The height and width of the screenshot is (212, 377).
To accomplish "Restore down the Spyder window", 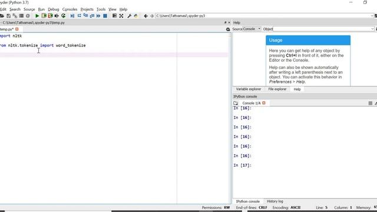I will (x=365, y=2).
